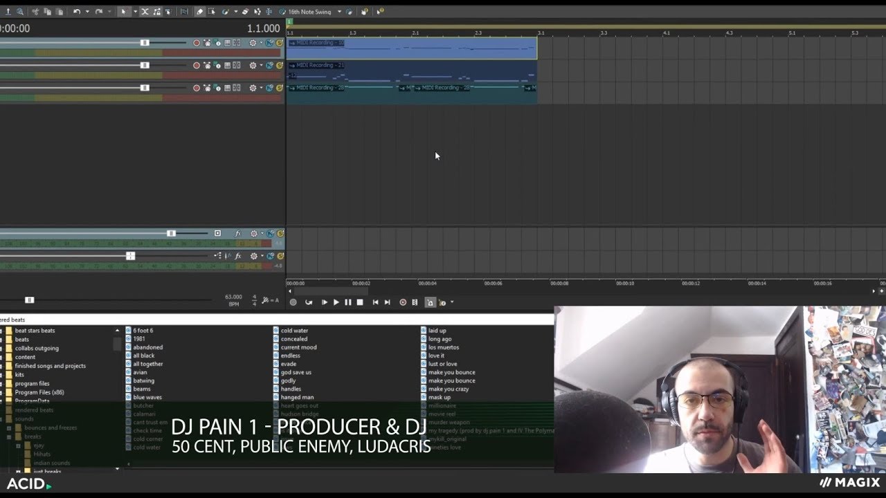Click the Paste icon in toolbar
Viewport: 886px width, 498px height.
click(x=60, y=12)
